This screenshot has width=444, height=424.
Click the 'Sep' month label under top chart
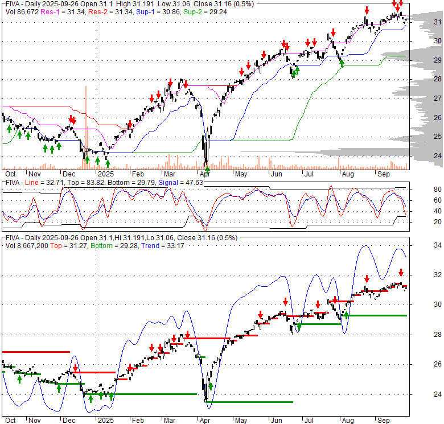pyautogui.click(x=384, y=174)
